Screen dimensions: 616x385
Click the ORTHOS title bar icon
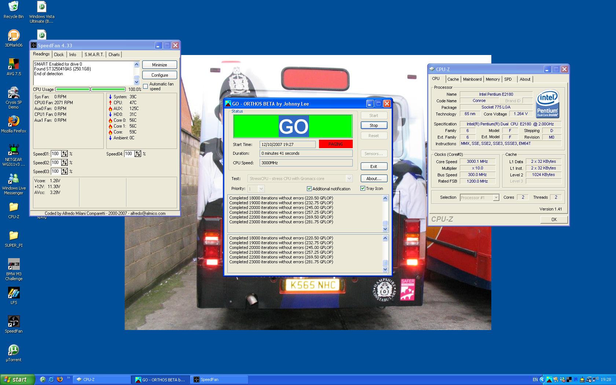228,104
